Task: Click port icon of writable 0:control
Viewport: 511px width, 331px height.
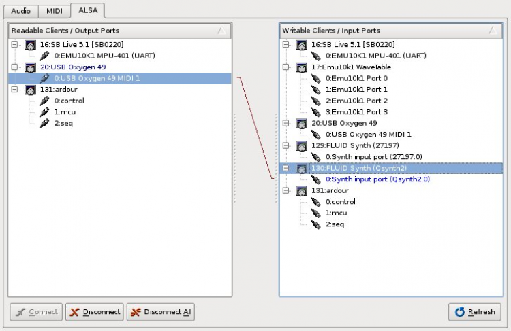Action: pos(315,202)
